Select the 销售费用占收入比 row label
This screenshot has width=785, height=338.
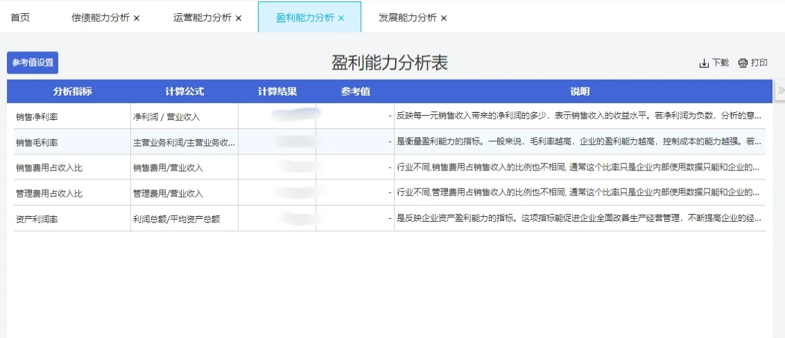[49, 168]
